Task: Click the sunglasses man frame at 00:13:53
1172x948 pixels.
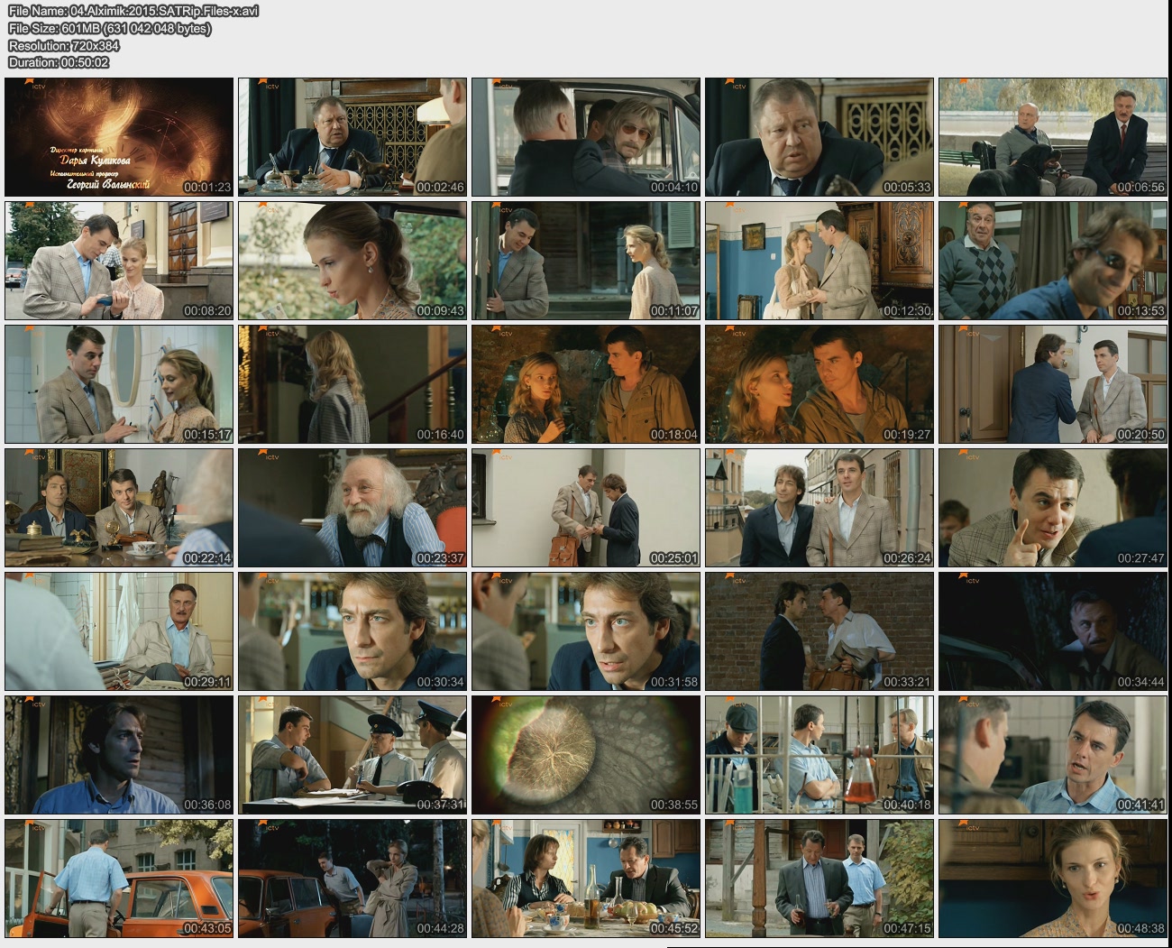Action: tap(1052, 261)
